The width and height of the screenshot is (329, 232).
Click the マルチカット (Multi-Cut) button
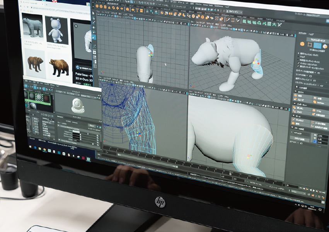(301, 120)
